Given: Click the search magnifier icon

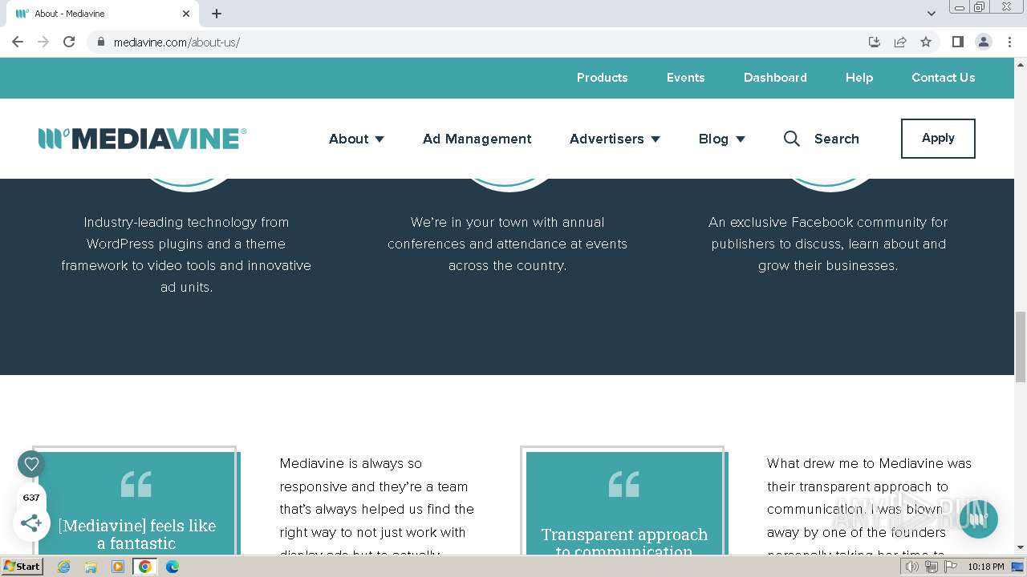Looking at the screenshot, I should (x=791, y=139).
